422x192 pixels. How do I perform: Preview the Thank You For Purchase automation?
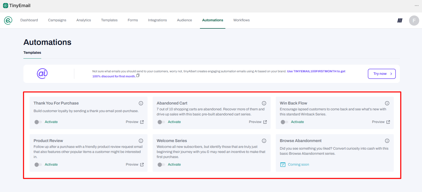coord(135,122)
